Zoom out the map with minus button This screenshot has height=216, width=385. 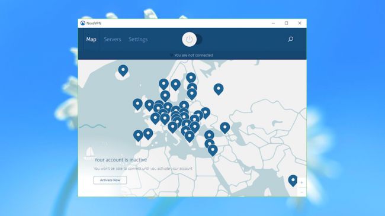[301, 192]
